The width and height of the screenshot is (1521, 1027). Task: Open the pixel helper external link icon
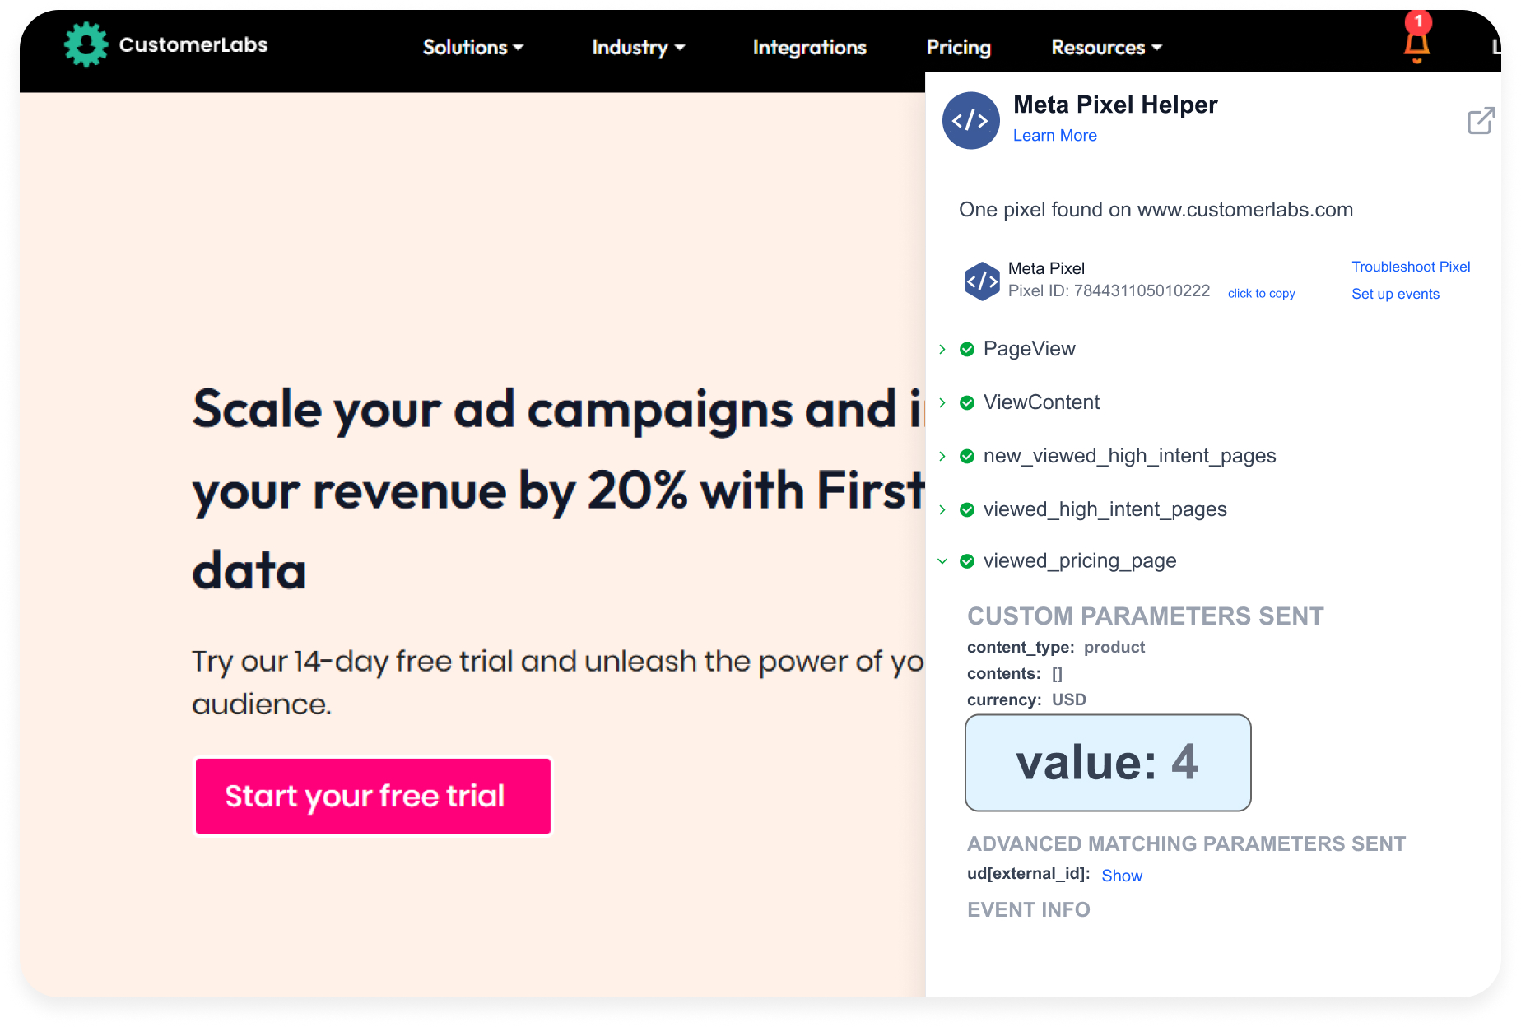[1481, 121]
